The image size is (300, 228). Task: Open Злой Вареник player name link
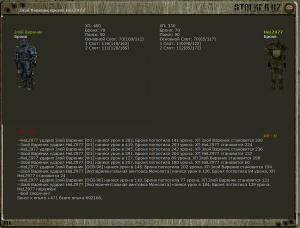[28, 32]
